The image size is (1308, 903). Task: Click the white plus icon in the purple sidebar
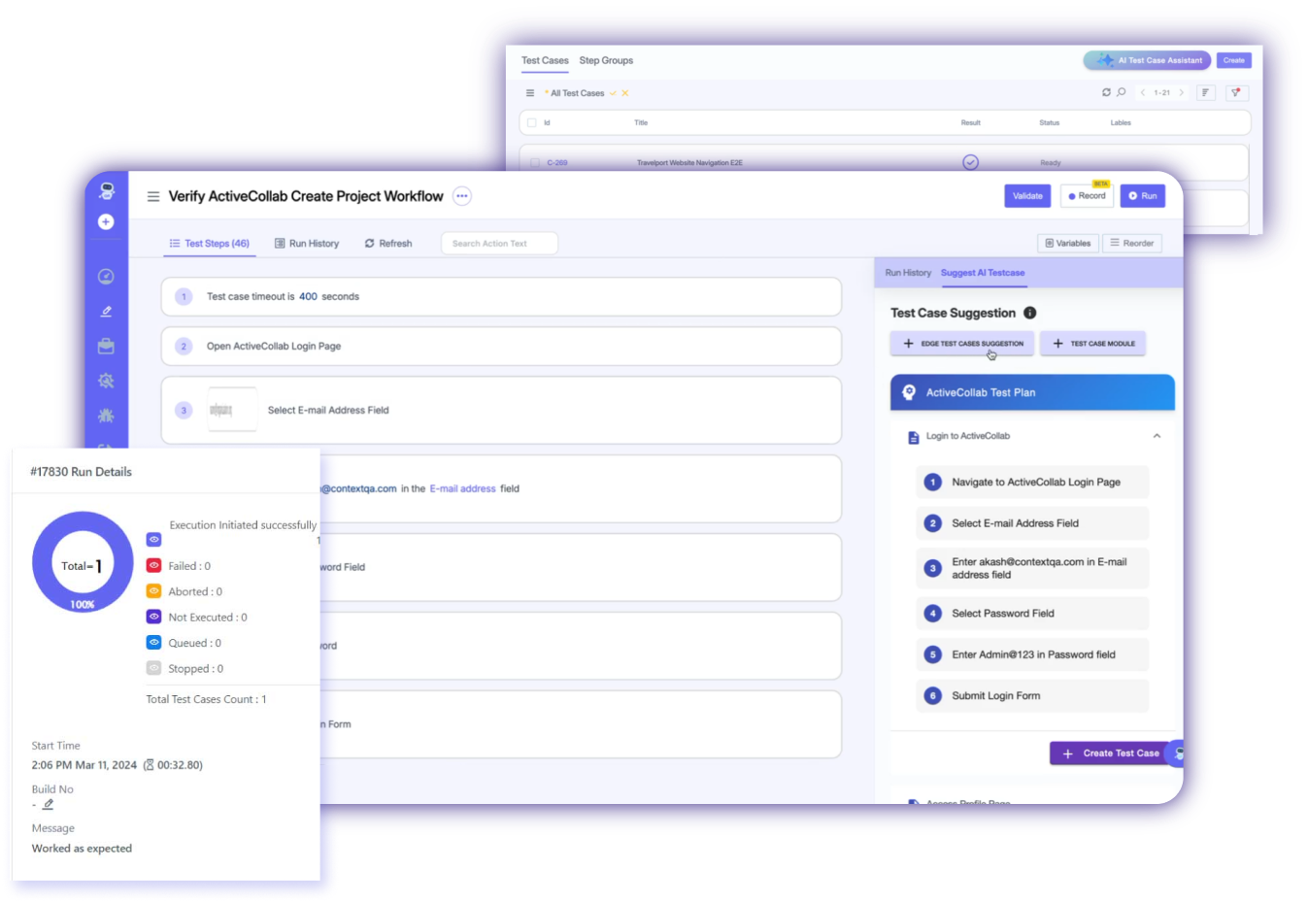pyautogui.click(x=106, y=221)
